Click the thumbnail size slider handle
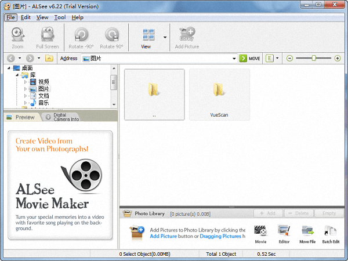The image size is (348, 261). pyautogui.click(x=314, y=58)
